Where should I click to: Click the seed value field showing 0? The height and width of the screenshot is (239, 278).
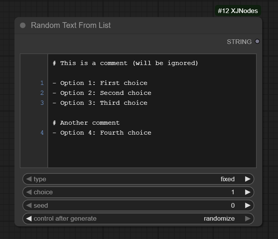[138, 205]
